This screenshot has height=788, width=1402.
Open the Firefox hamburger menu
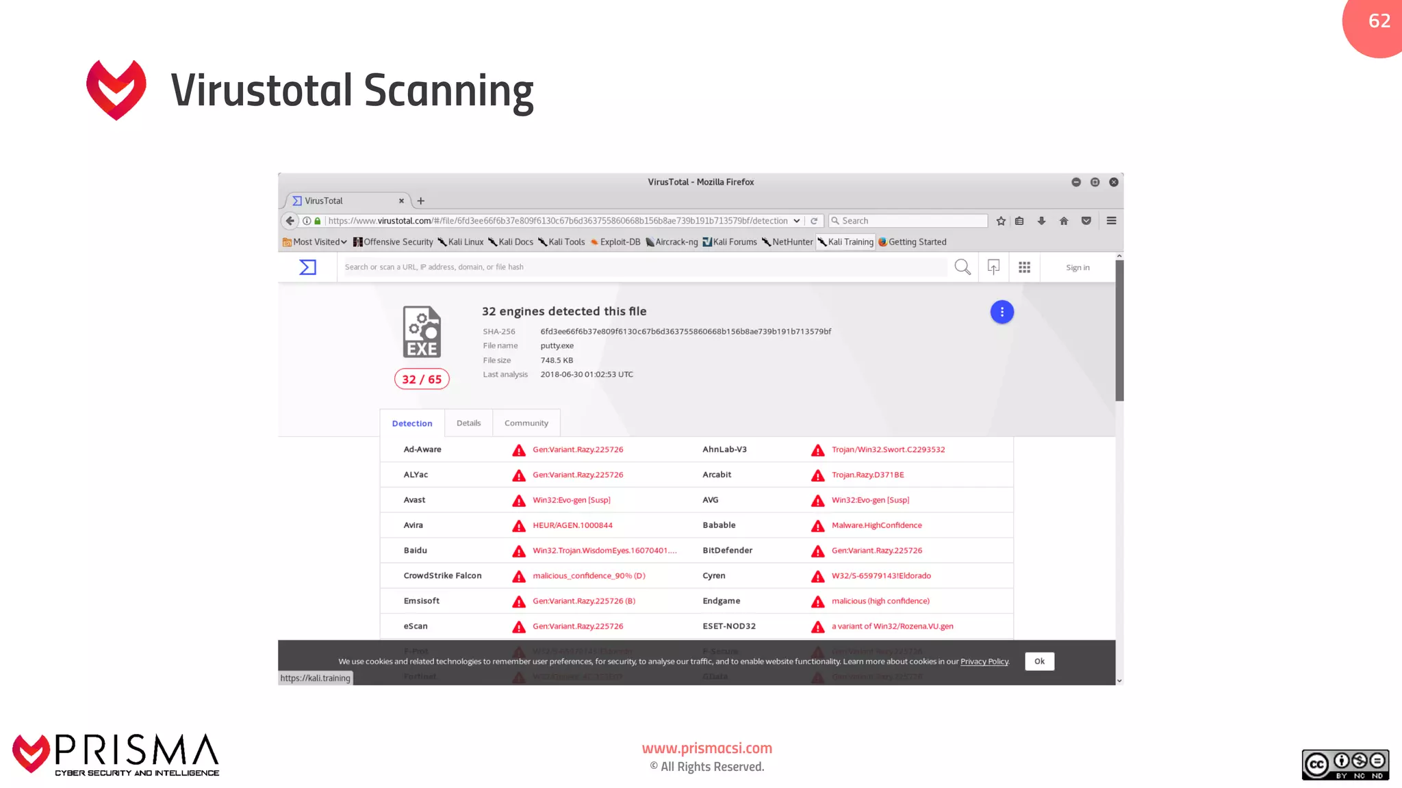point(1111,221)
